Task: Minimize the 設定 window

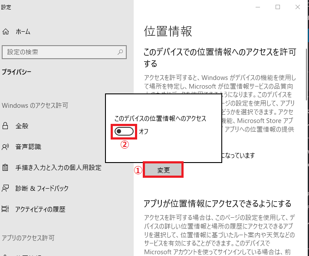Action: tap(258, 7)
